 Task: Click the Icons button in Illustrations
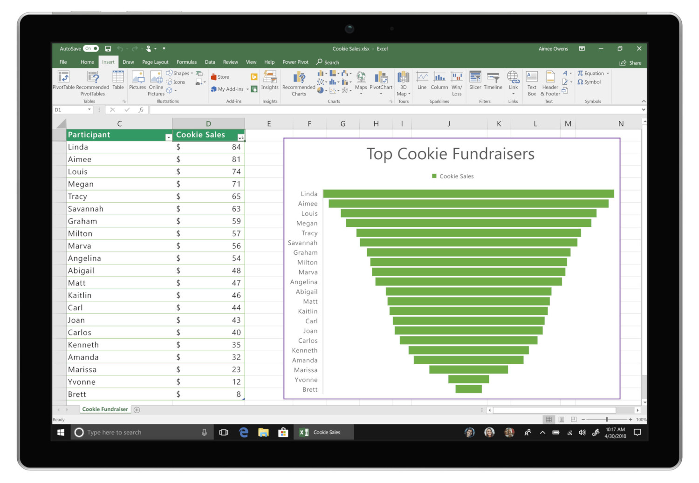pyautogui.click(x=176, y=82)
